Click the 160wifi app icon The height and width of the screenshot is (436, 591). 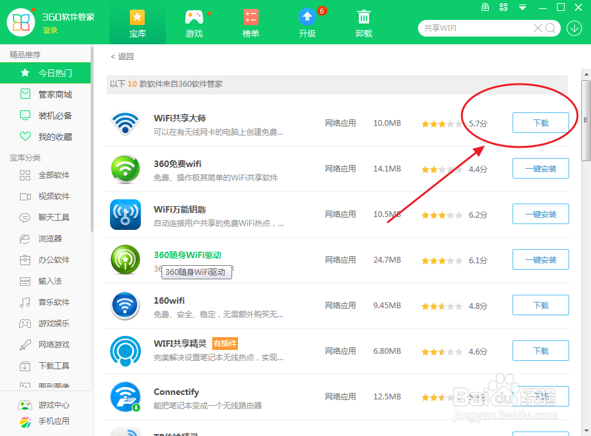125,306
